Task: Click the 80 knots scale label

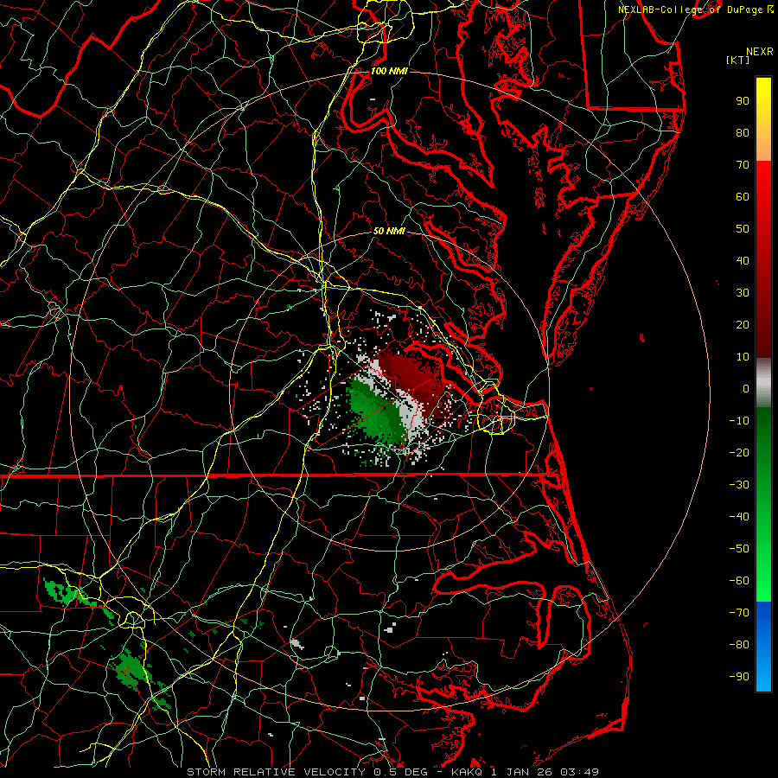Action: (x=743, y=133)
